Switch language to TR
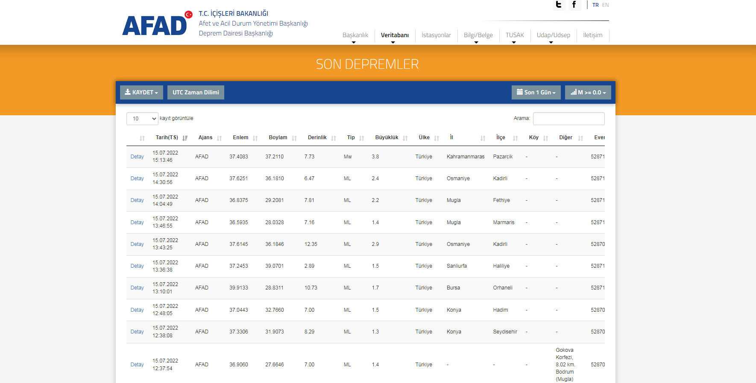Image resolution: width=756 pixels, height=383 pixels. (595, 5)
